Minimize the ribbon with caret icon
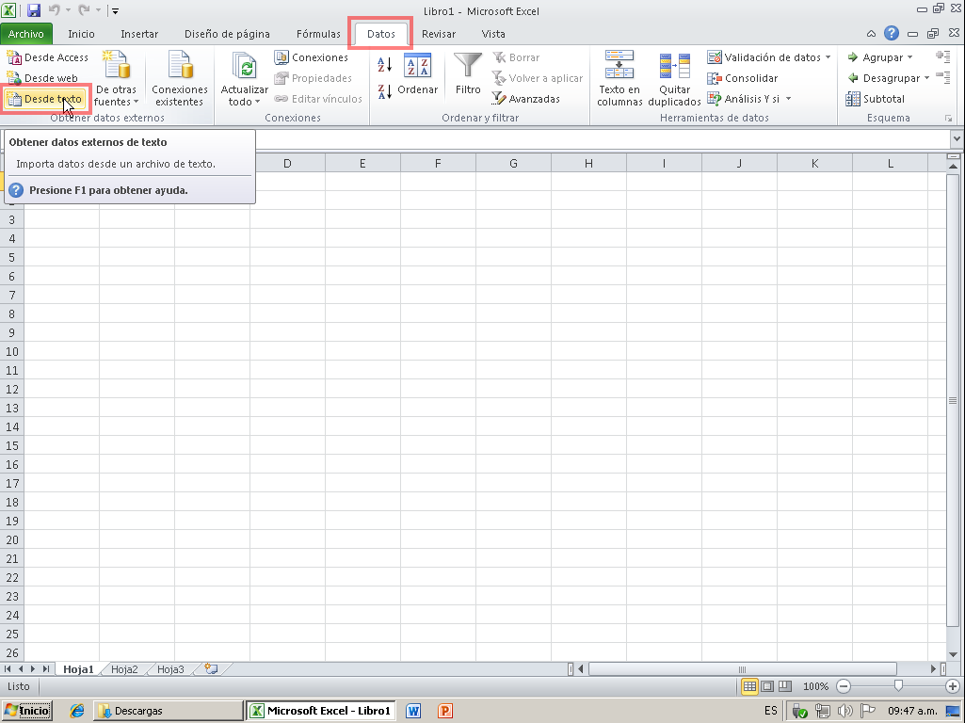This screenshot has height=723, width=965. (x=871, y=34)
